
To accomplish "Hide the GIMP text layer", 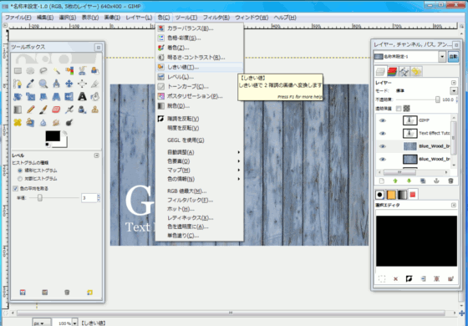I will click(383, 120).
